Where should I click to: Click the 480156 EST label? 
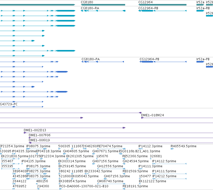coord(42,181)
